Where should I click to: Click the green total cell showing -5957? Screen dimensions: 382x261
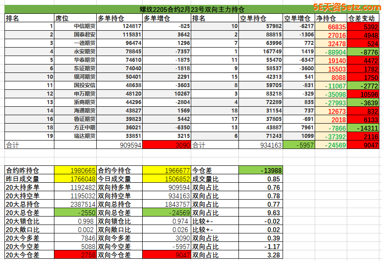point(299,145)
